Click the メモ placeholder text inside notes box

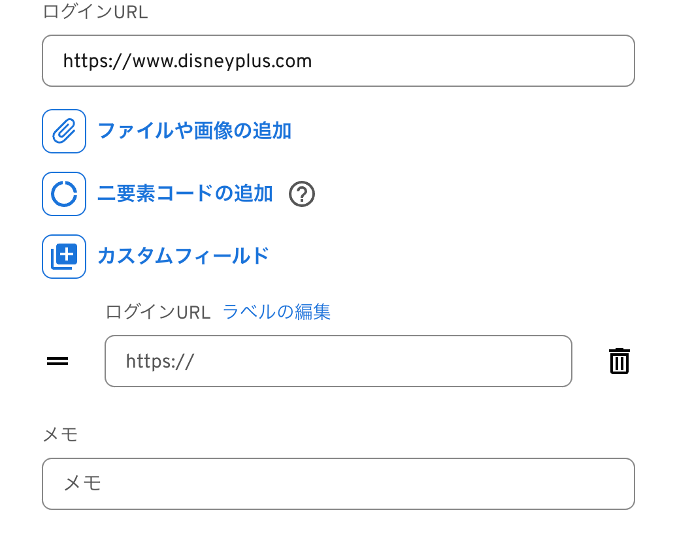coord(82,484)
